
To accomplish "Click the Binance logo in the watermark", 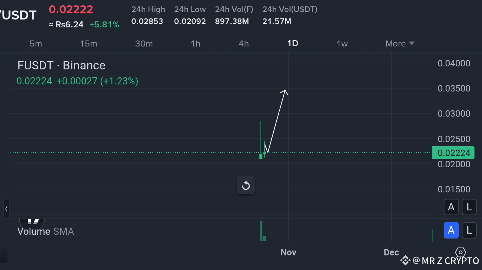I will pos(405,260).
